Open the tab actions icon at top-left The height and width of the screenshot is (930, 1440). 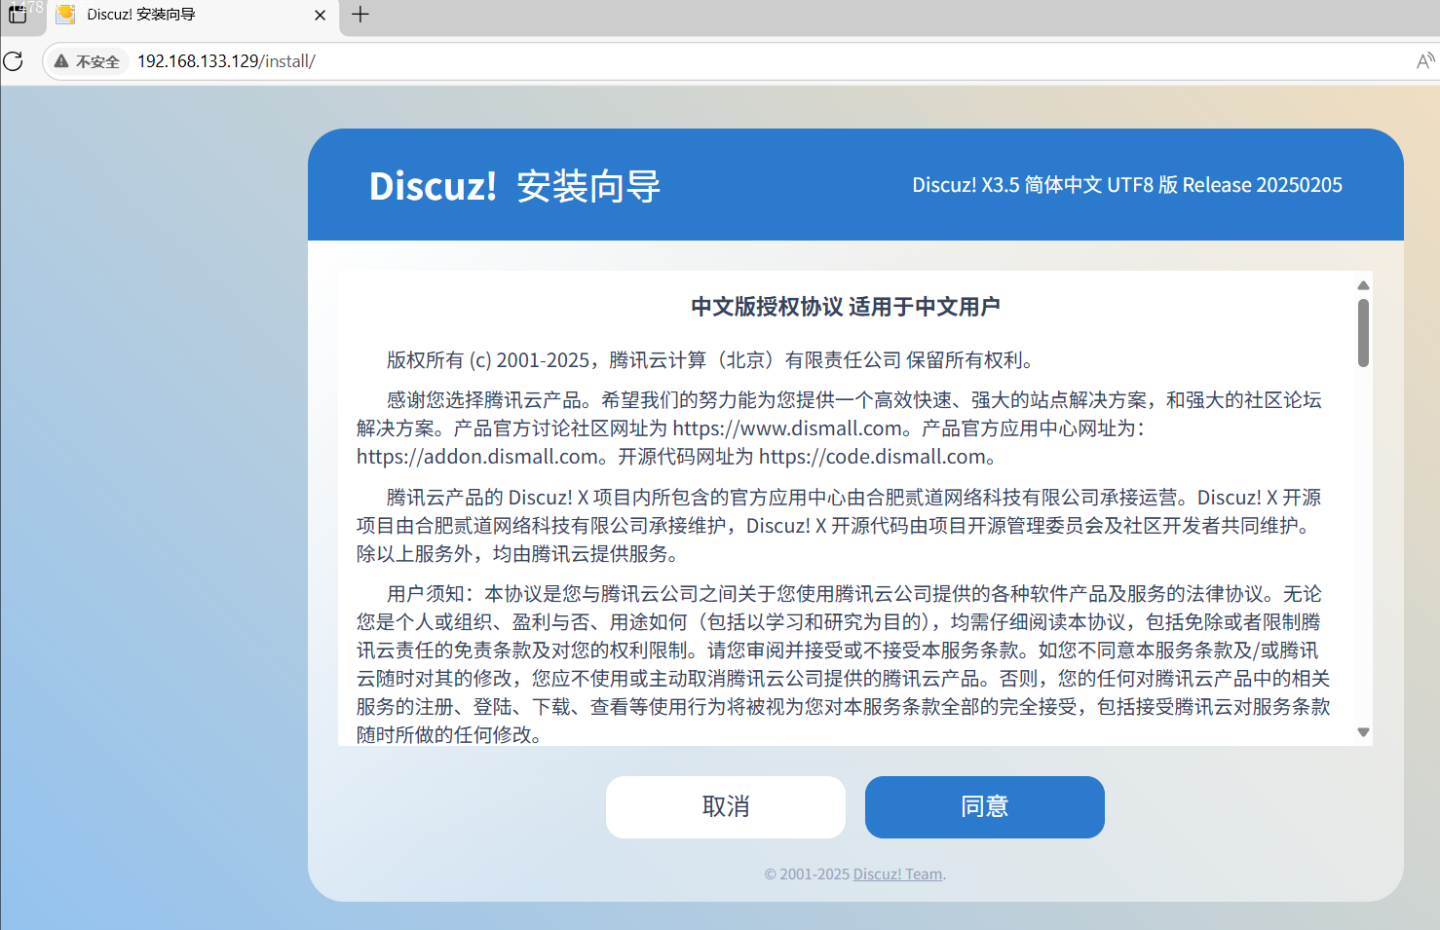point(18,15)
